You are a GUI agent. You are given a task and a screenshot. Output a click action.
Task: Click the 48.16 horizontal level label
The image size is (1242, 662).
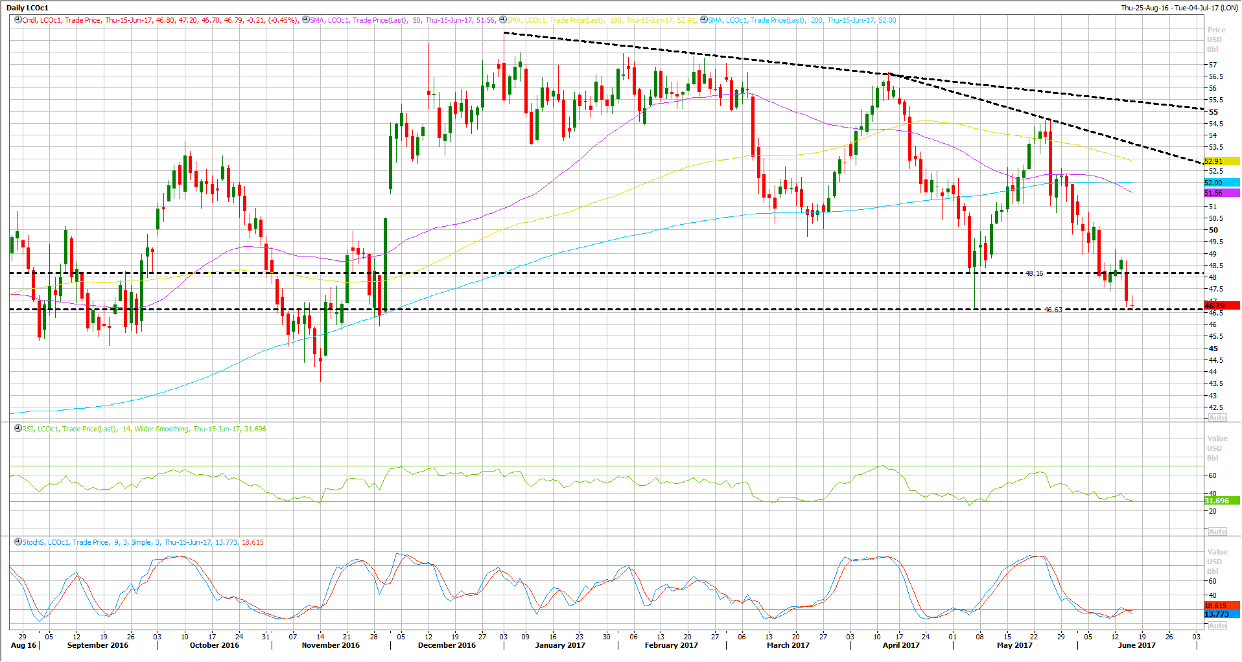pos(1035,273)
